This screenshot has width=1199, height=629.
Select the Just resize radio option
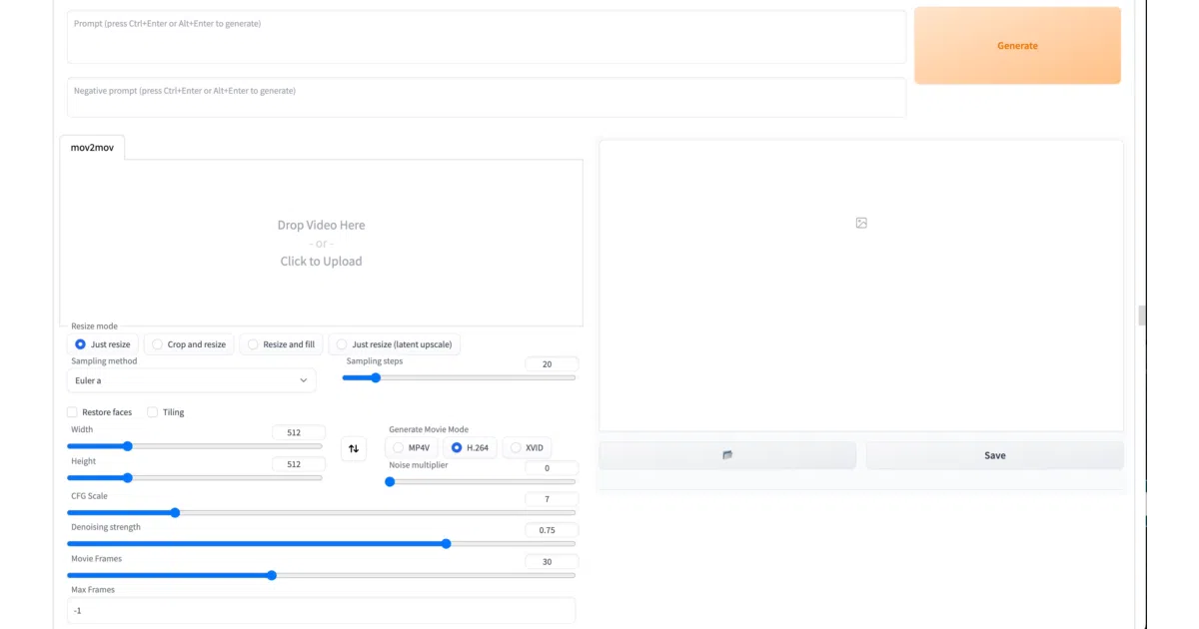pos(102,344)
